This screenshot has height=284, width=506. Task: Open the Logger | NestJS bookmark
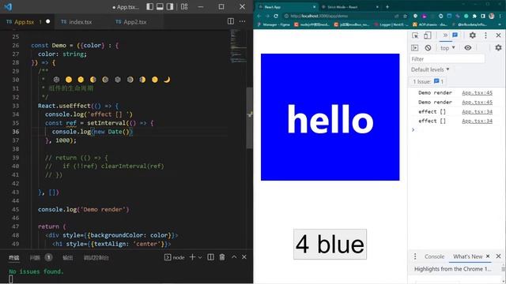click(391, 24)
